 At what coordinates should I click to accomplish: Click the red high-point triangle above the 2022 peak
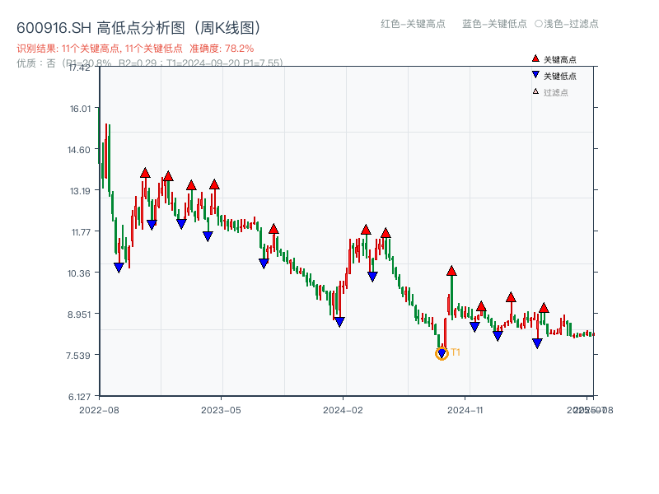(x=146, y=173)
